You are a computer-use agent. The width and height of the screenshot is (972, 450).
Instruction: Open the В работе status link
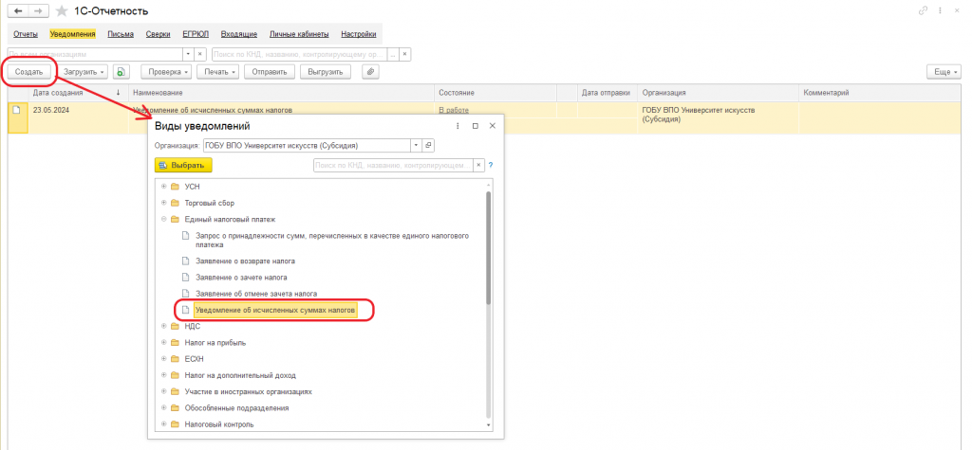click(x=454, y=110)
